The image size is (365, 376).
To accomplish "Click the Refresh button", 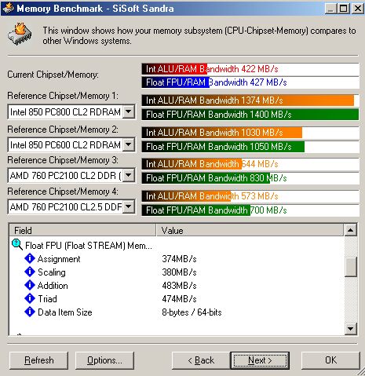I will point(38,360).
